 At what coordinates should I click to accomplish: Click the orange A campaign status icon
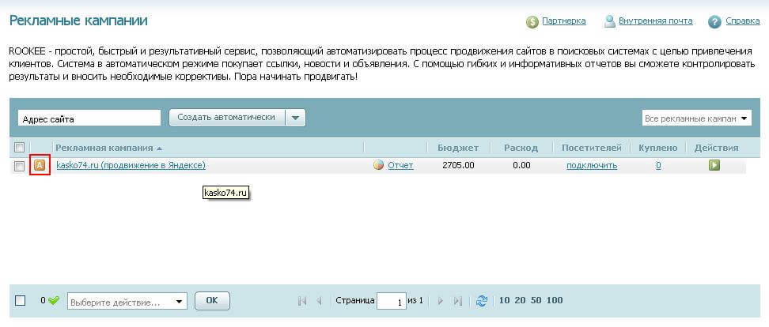click(x=40, y=165)
